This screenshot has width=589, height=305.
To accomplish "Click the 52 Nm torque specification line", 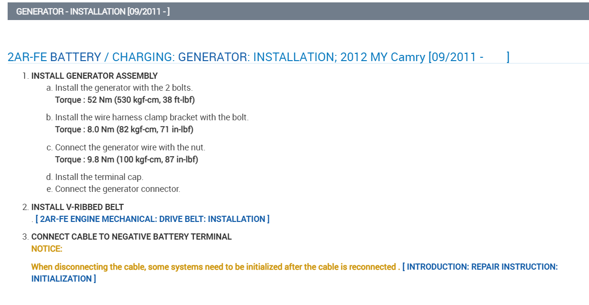I will coord(125,100).
